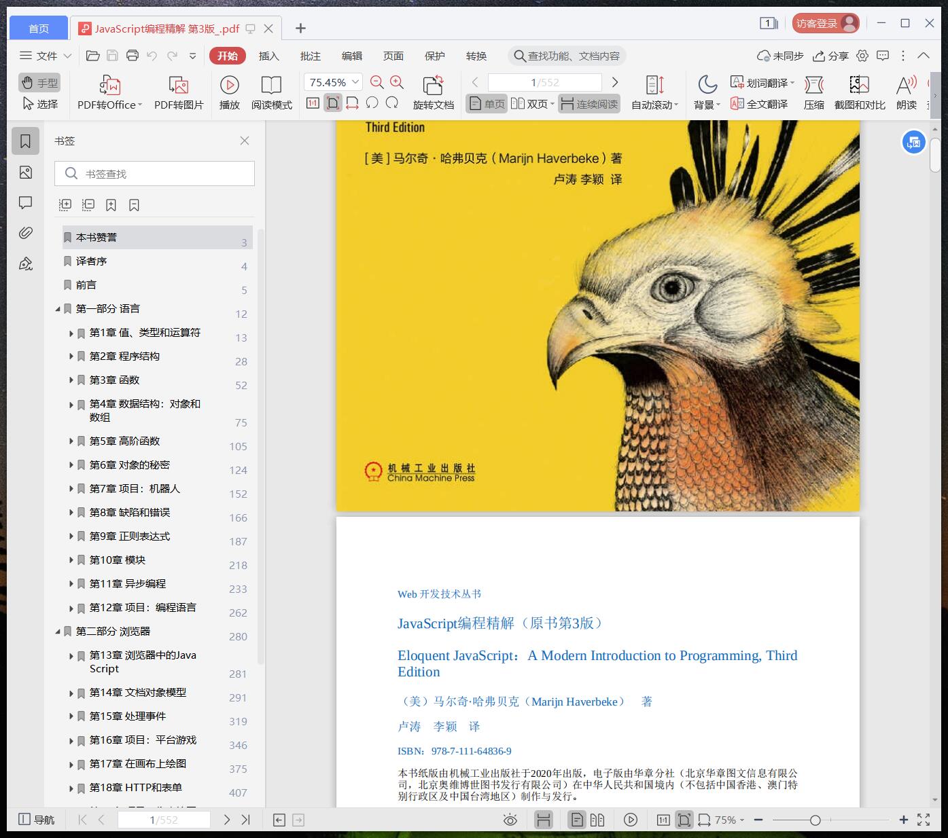Start 朗读 read aloud
Image resolution: width=948 pixels, height=838 pixels.
click(907, 92)
